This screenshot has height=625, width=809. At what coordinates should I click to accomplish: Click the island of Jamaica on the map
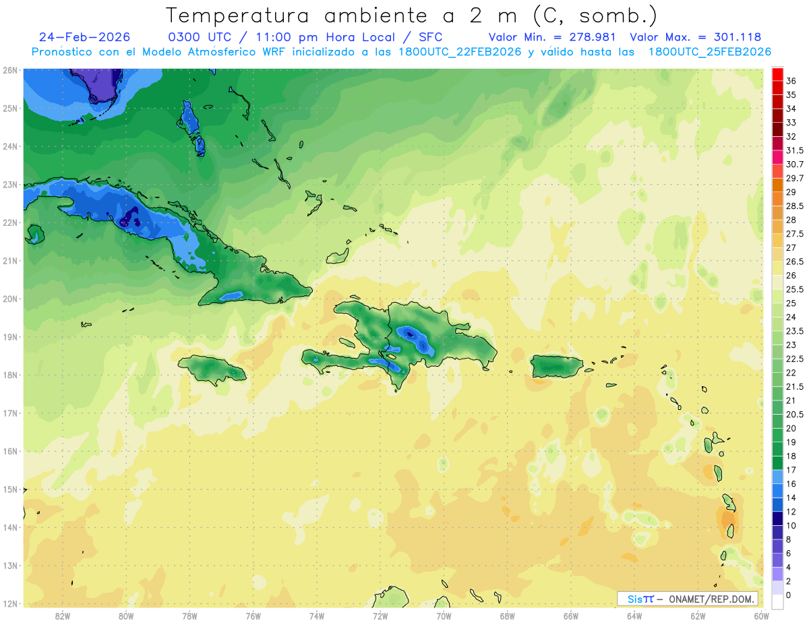point(212,369)
